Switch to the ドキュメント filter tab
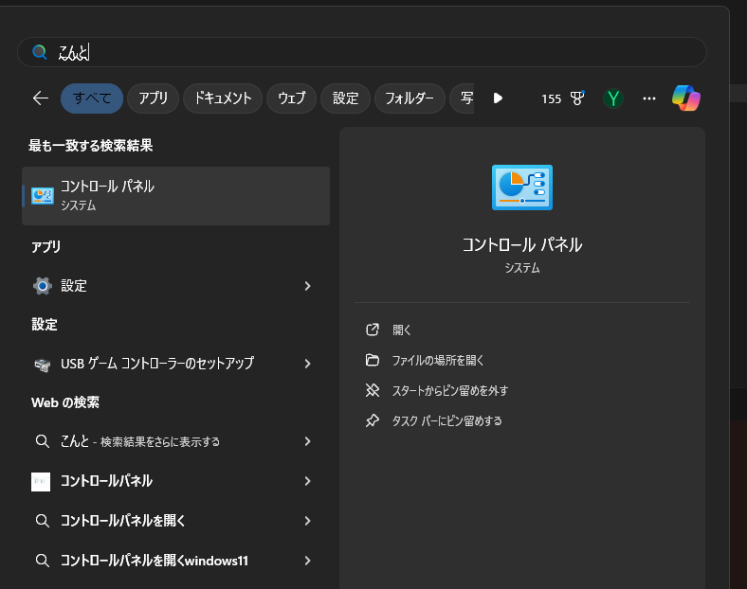 click(x=223, y=98)
